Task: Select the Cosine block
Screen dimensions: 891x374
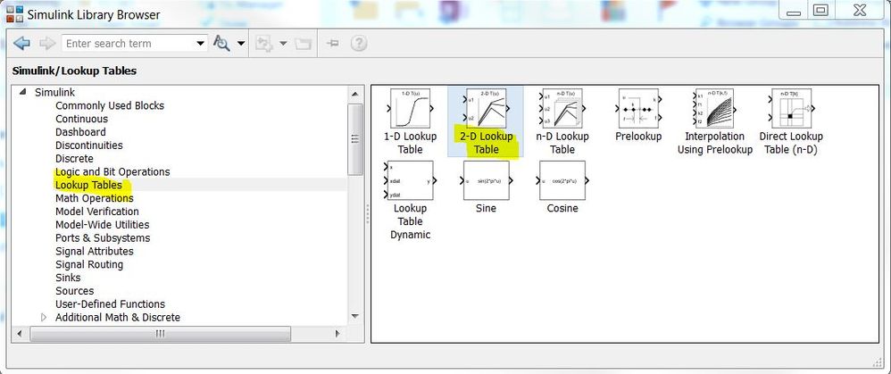Action: pyautogui.click(x=562, y=187)
